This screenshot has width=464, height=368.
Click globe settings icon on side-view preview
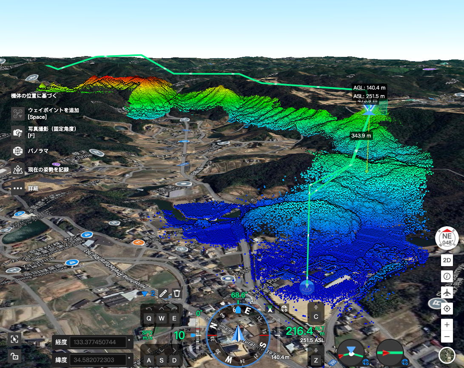(x=405, y=362)
